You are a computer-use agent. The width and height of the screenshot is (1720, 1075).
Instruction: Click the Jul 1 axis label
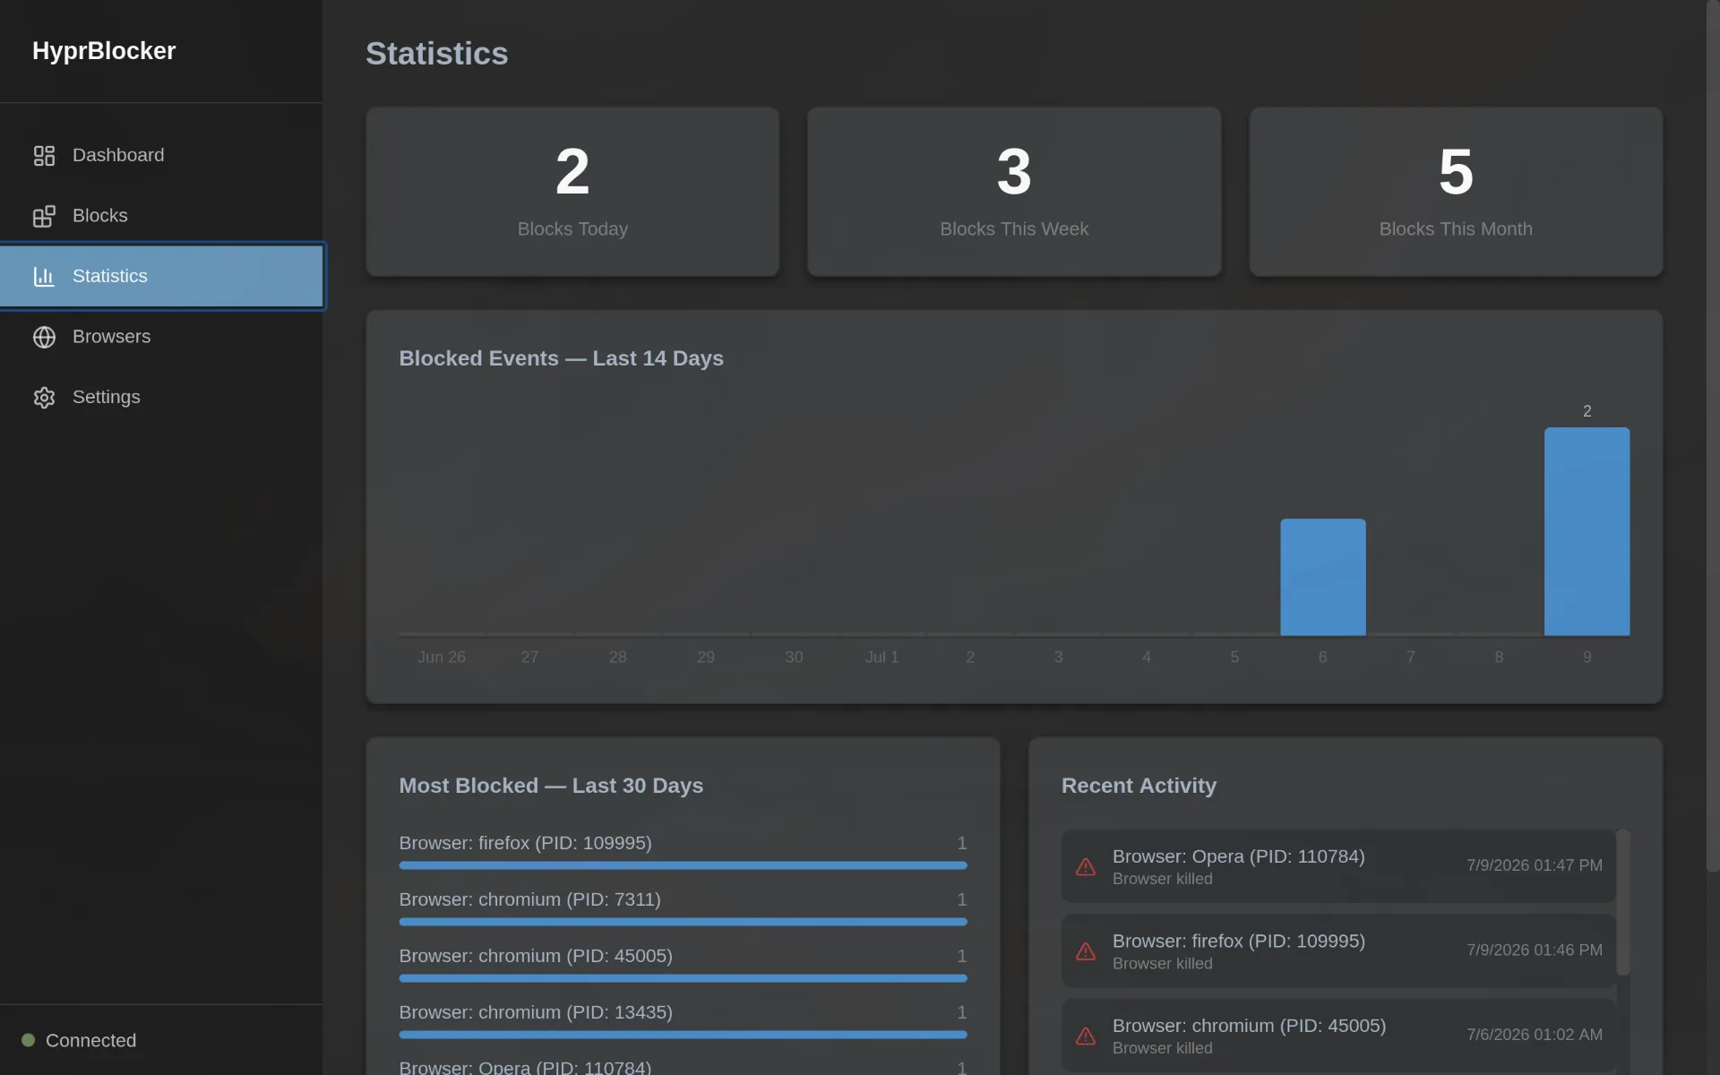(x=882, y=657)
